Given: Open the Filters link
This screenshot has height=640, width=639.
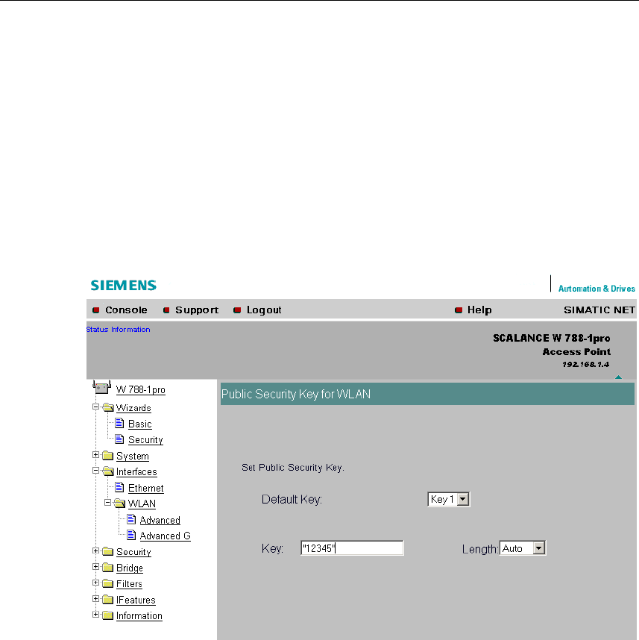Looking at the screenshot, I should pos(129,583).
